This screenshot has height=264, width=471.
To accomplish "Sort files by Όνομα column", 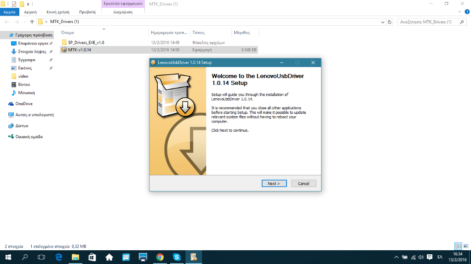I will point(67,33).
